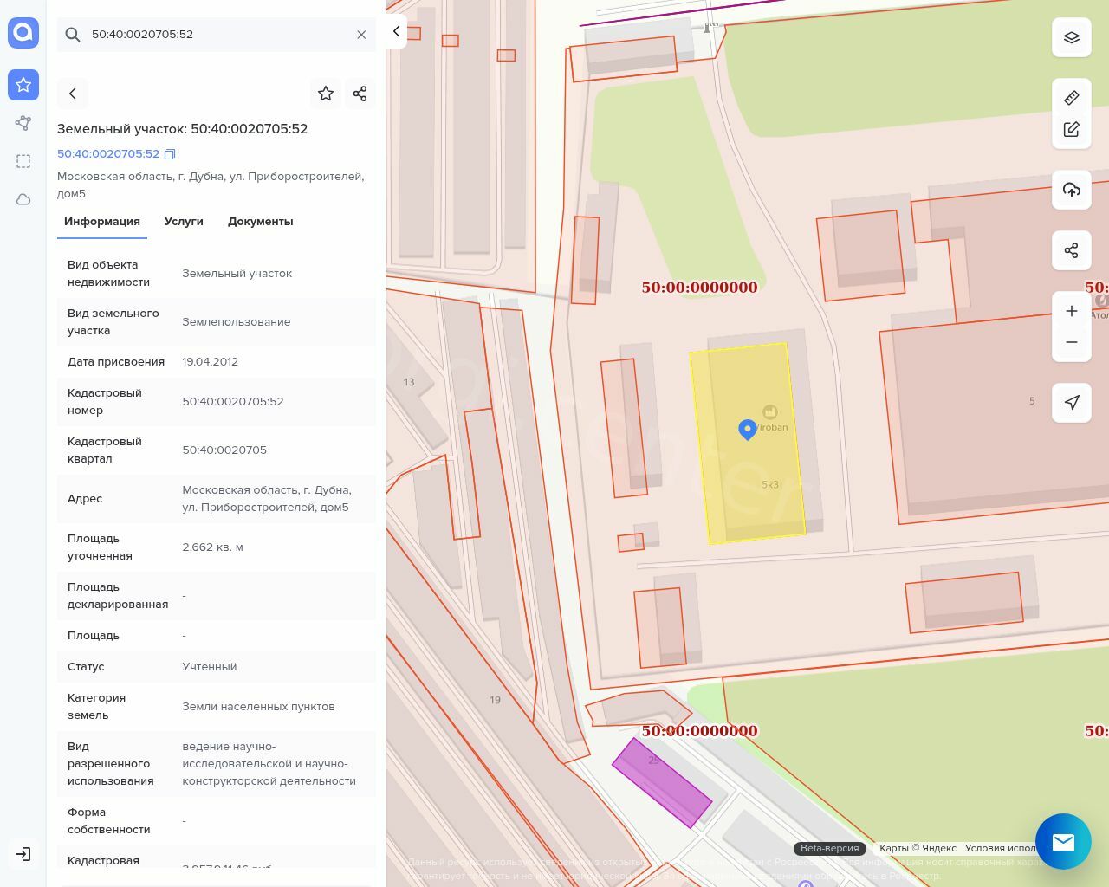Open Условия использования link on map

point(1000,848)
